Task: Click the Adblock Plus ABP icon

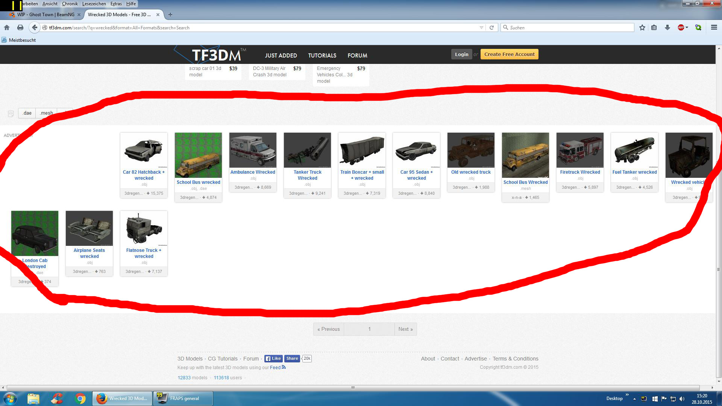Action: 681,27
